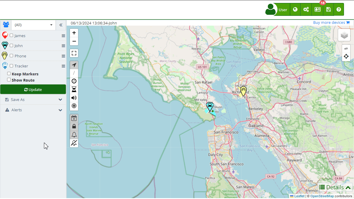Click the yellow Phone marker on map
Image resolution: width=354 pixels, height=199 pixels.
(243, 91)
